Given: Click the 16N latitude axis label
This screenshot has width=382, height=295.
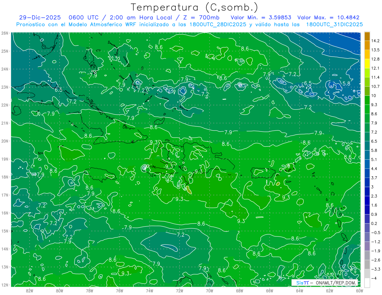Looking at the screenshot, I should pyautogui.click(x=4, y=213).
